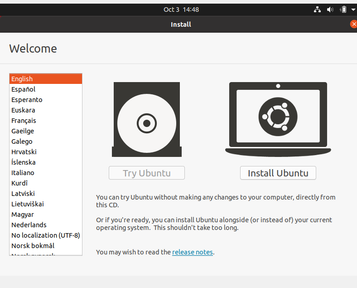Open the clock showing Oct 3 14:48
Viewport: 357px width, 288px height.
coord(181,10)
